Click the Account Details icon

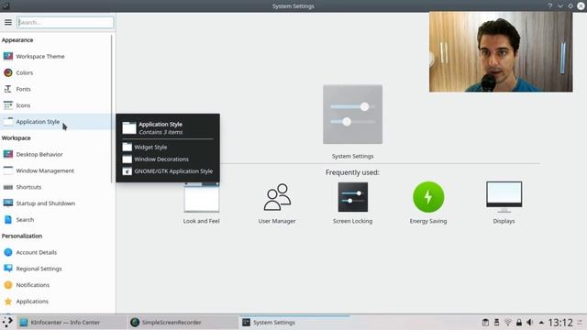click(8, 252)
